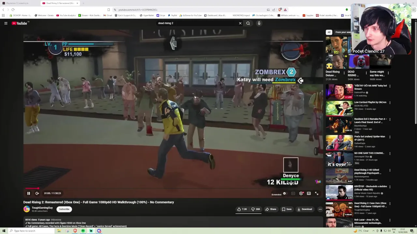Viewport: 417px width, 234px height.
Task: Click the #xboxone hashtag
Action: tap(56, 220)
